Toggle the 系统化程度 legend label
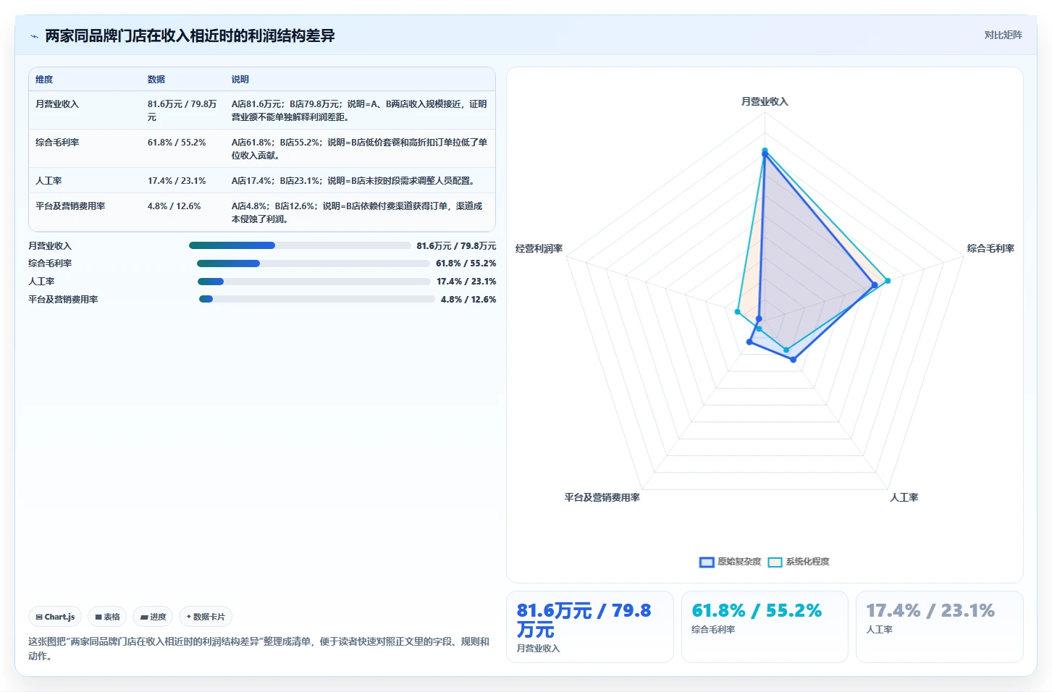1052x692 pixels. pyautogui.click(x=807, y=562)
